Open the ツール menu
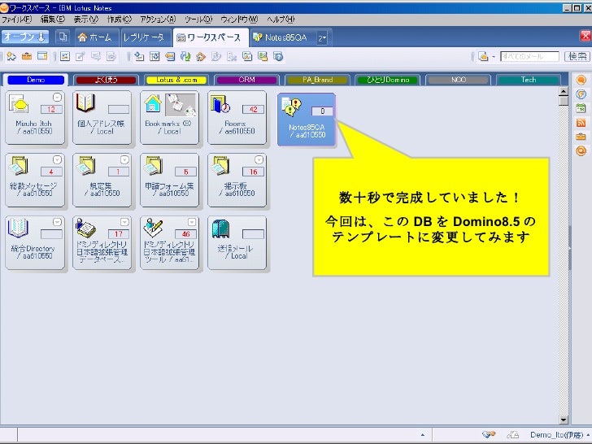 (x=198, y=19)
